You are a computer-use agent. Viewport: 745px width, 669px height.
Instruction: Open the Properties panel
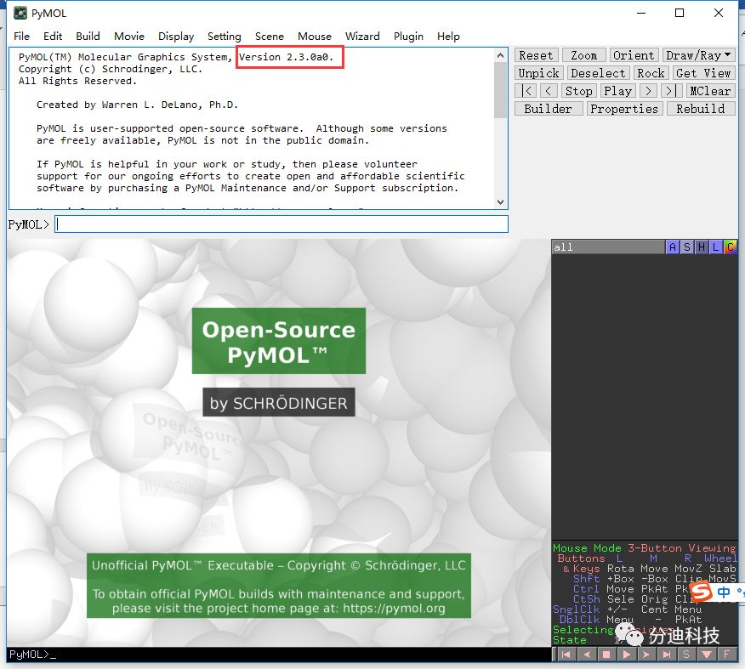pos(624,109)
